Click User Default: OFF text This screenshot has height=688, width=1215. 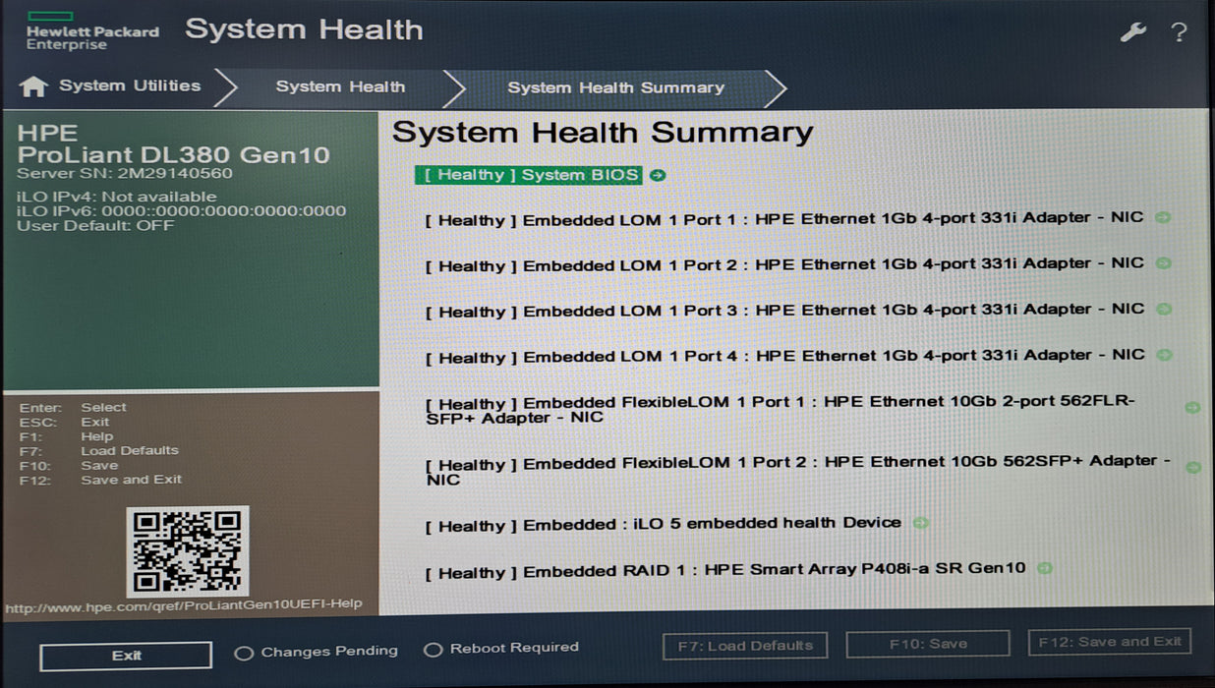point(95,226)
